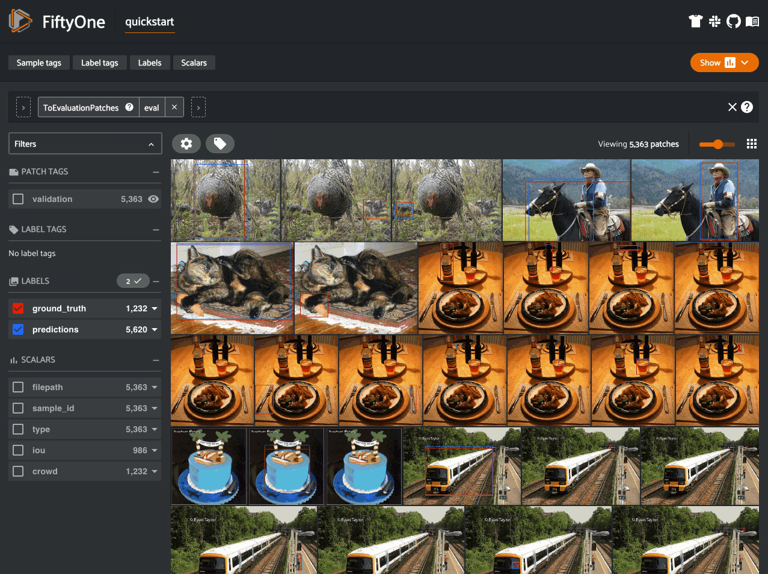Collapse the Labels section
Image resolution: width=768 pixels, height=574 pixels.
coord(156,281)
